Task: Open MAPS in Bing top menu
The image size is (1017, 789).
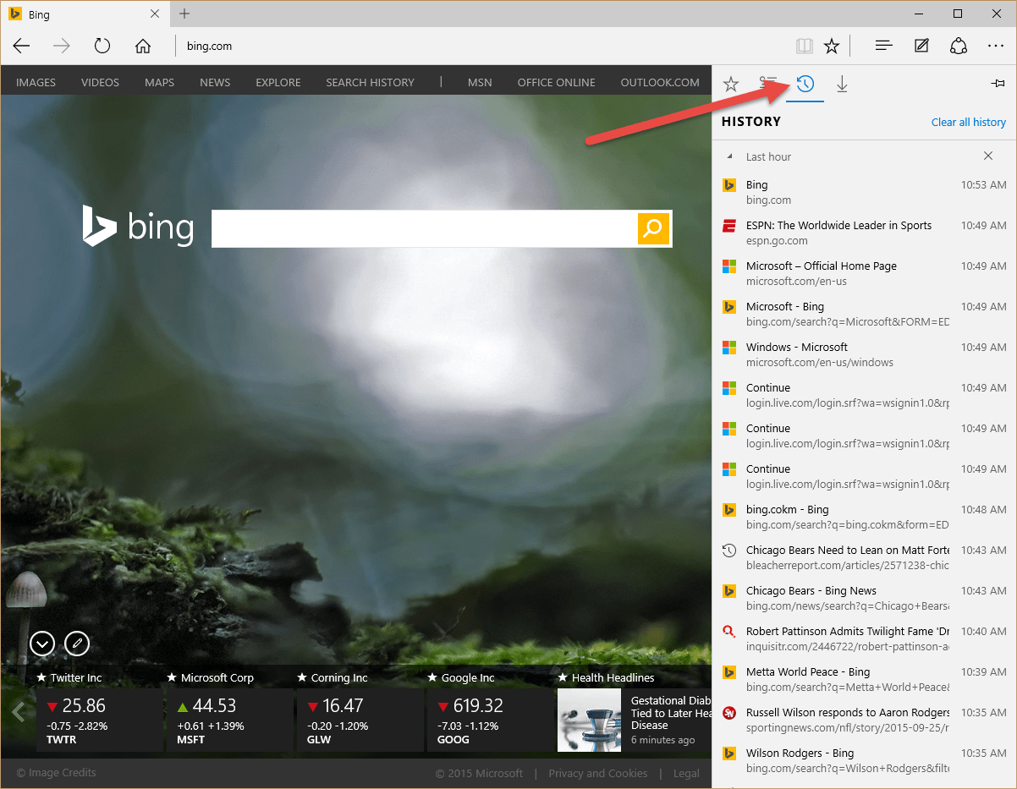Action: coord(159,83)
